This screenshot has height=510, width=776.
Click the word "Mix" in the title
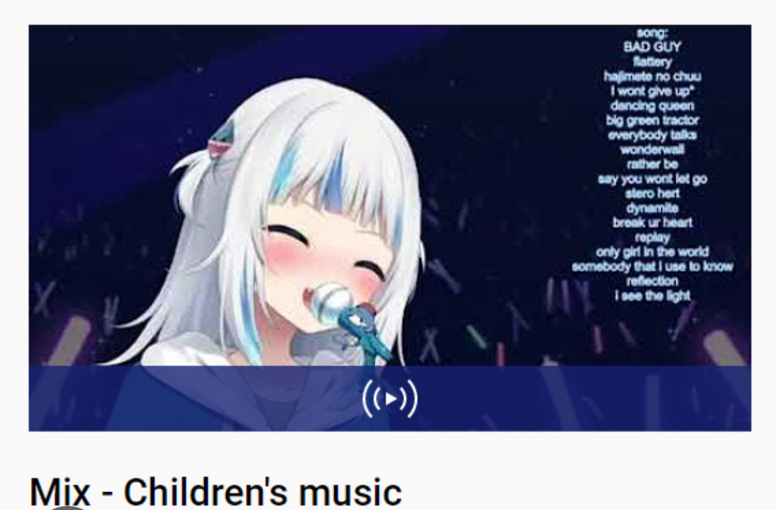tap(60, 491)
